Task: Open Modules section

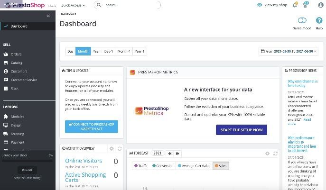Action: [x=17, y=117]
